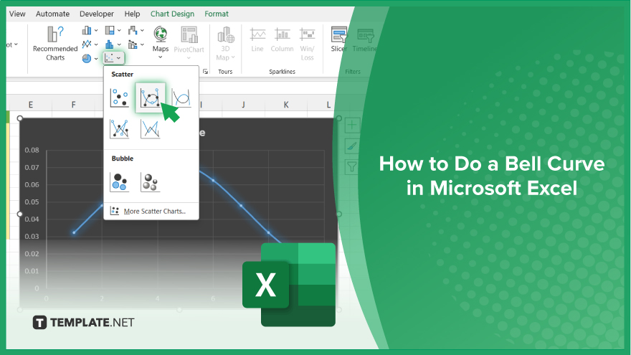This screenshot has width=631, height=355.
Task: Click the chart's top-left resize handle
Action: (20, 118)
